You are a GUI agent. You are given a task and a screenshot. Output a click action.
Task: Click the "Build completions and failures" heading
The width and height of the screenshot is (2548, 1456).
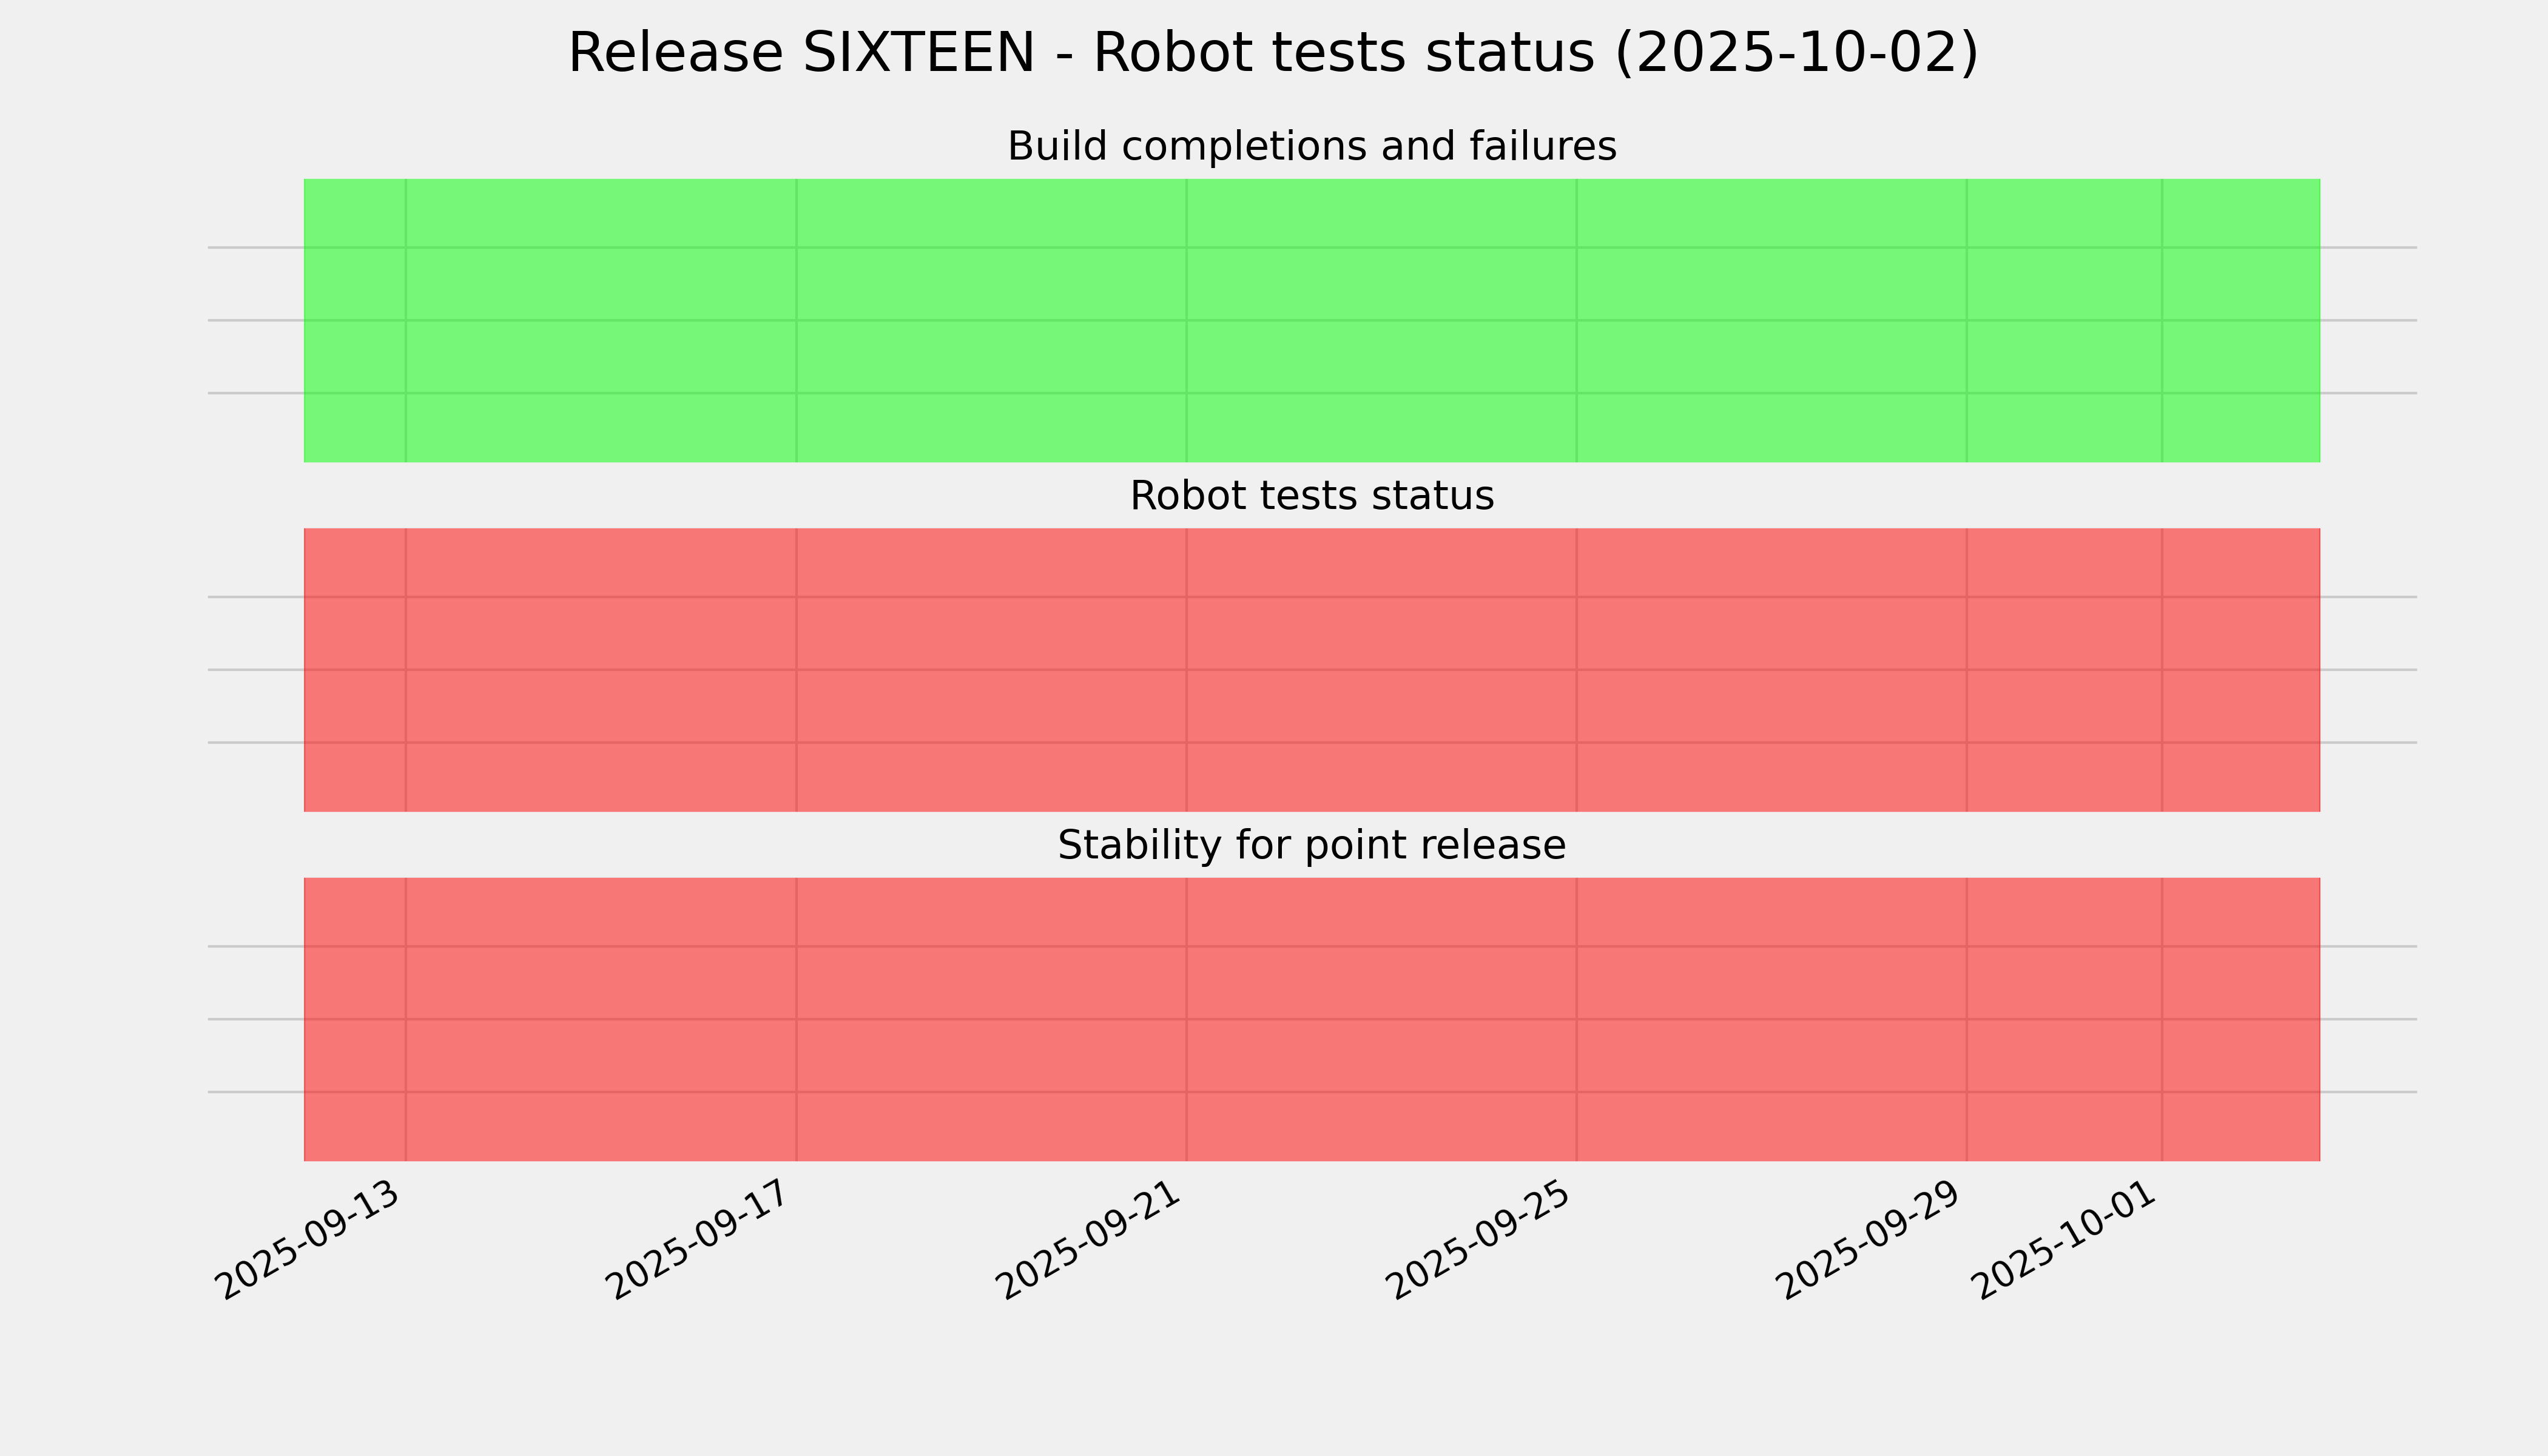(x=1311, y=147)
